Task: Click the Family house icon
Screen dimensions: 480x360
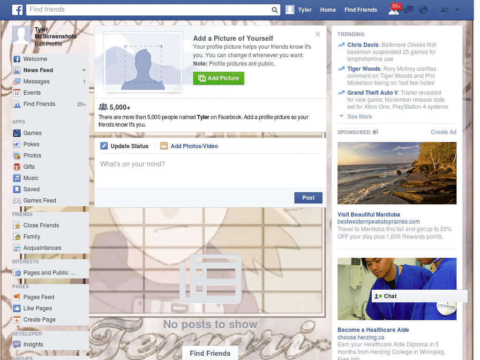Action: (17, 237)
